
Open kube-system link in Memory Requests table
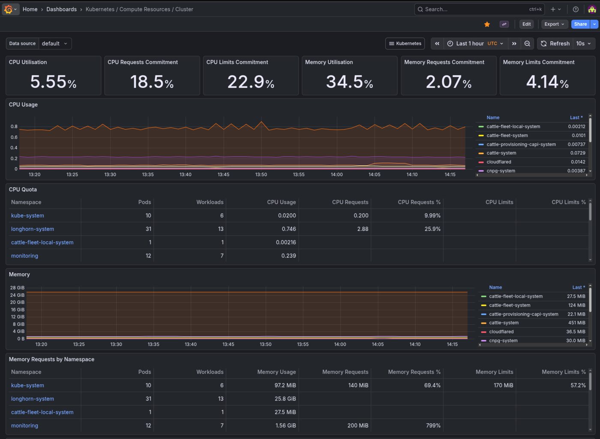point(27,385)
